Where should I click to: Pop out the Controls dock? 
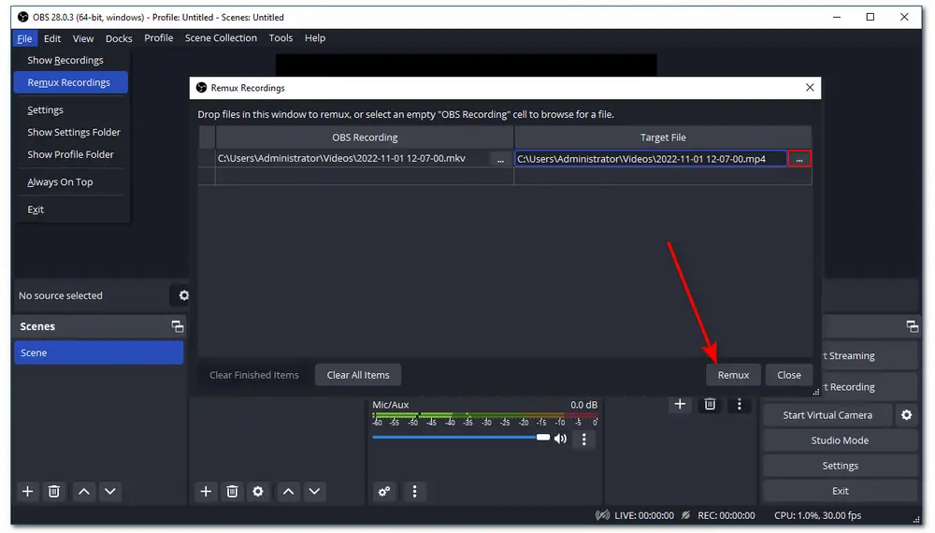tap(912, 326)
